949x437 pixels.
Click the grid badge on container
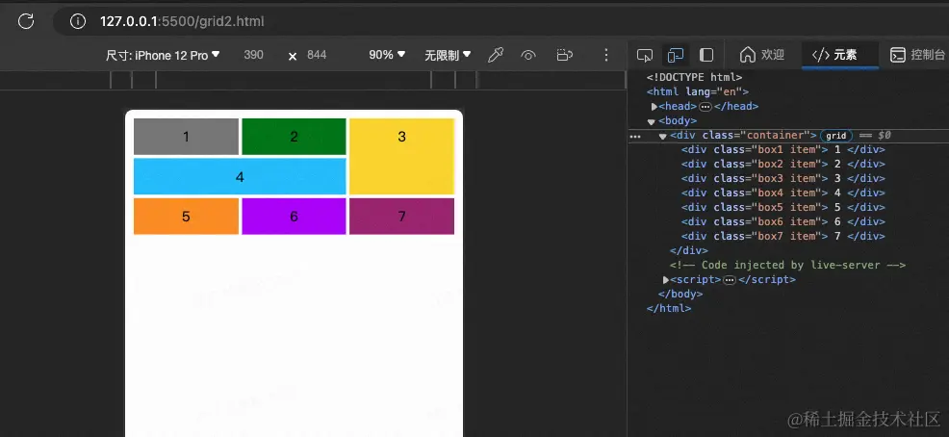click(x=835, y=136)
